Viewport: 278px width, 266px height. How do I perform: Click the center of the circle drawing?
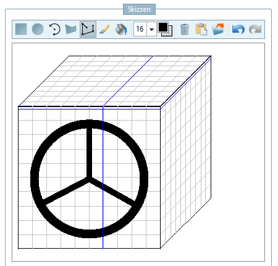tap(89, 179)
